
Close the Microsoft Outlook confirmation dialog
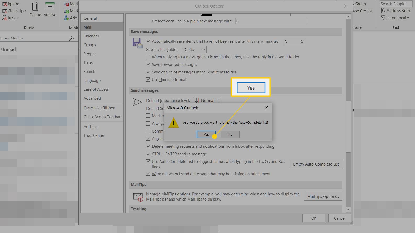coord(266,108)
